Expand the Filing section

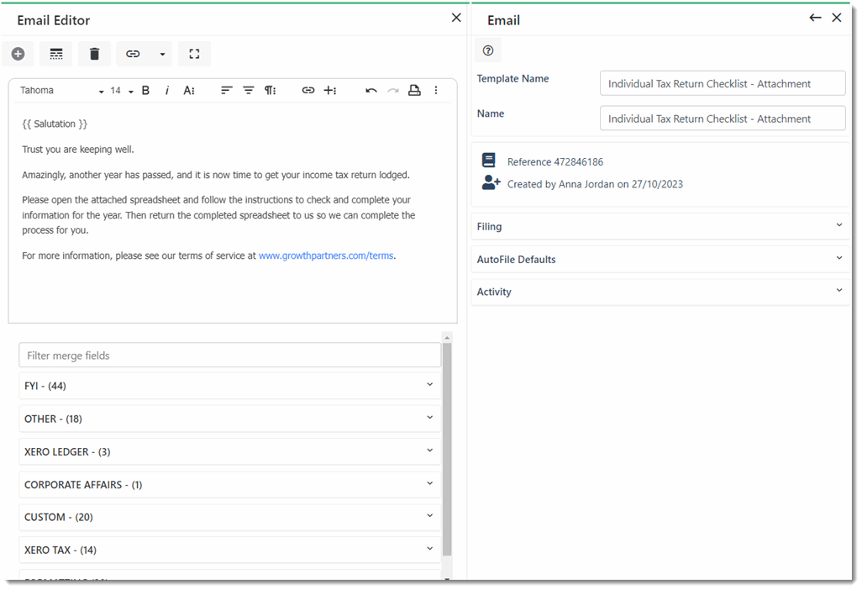pyautogui.click(x=660, y=226)
